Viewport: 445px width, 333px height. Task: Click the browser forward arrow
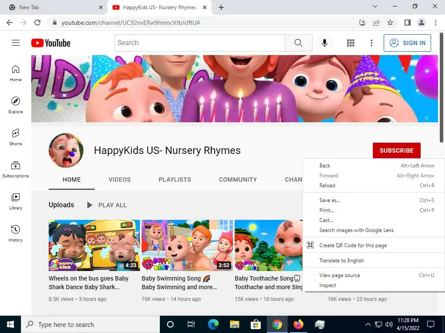[23, 23]
